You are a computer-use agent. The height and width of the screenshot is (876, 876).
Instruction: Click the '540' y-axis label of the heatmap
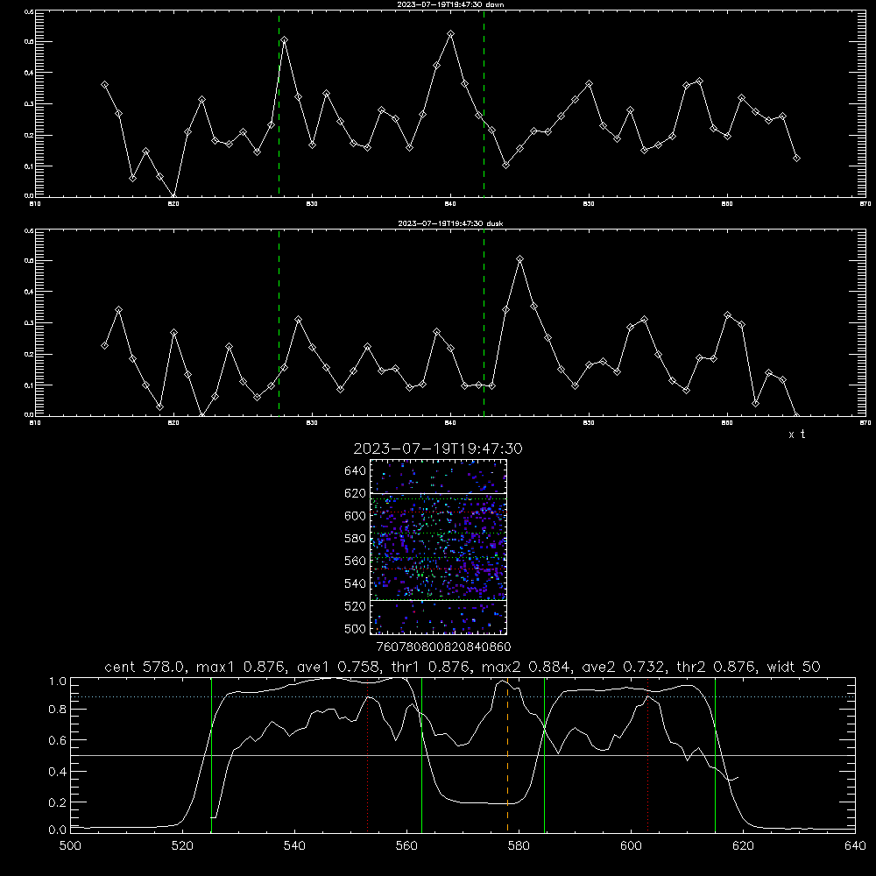pyautogui.click(x=356, y=583)
